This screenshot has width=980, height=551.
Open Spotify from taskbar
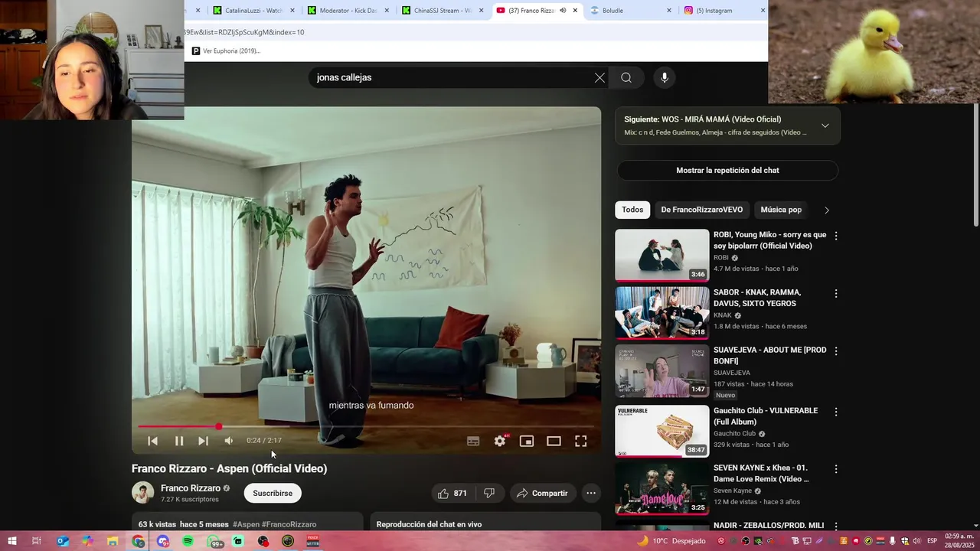pos(188,541)
